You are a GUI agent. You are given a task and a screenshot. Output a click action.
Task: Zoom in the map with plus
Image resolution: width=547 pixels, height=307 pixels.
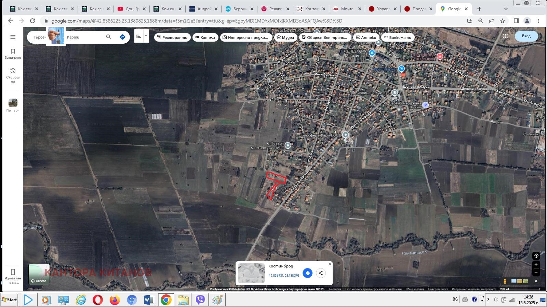(x=536, y=265)
